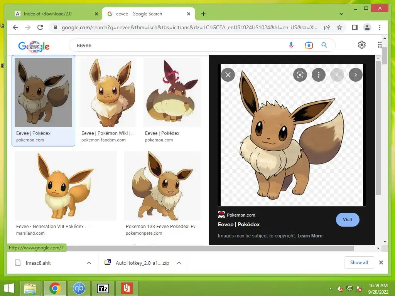Open the Windows Start button

pyautogui.click(x=9, y=288)
